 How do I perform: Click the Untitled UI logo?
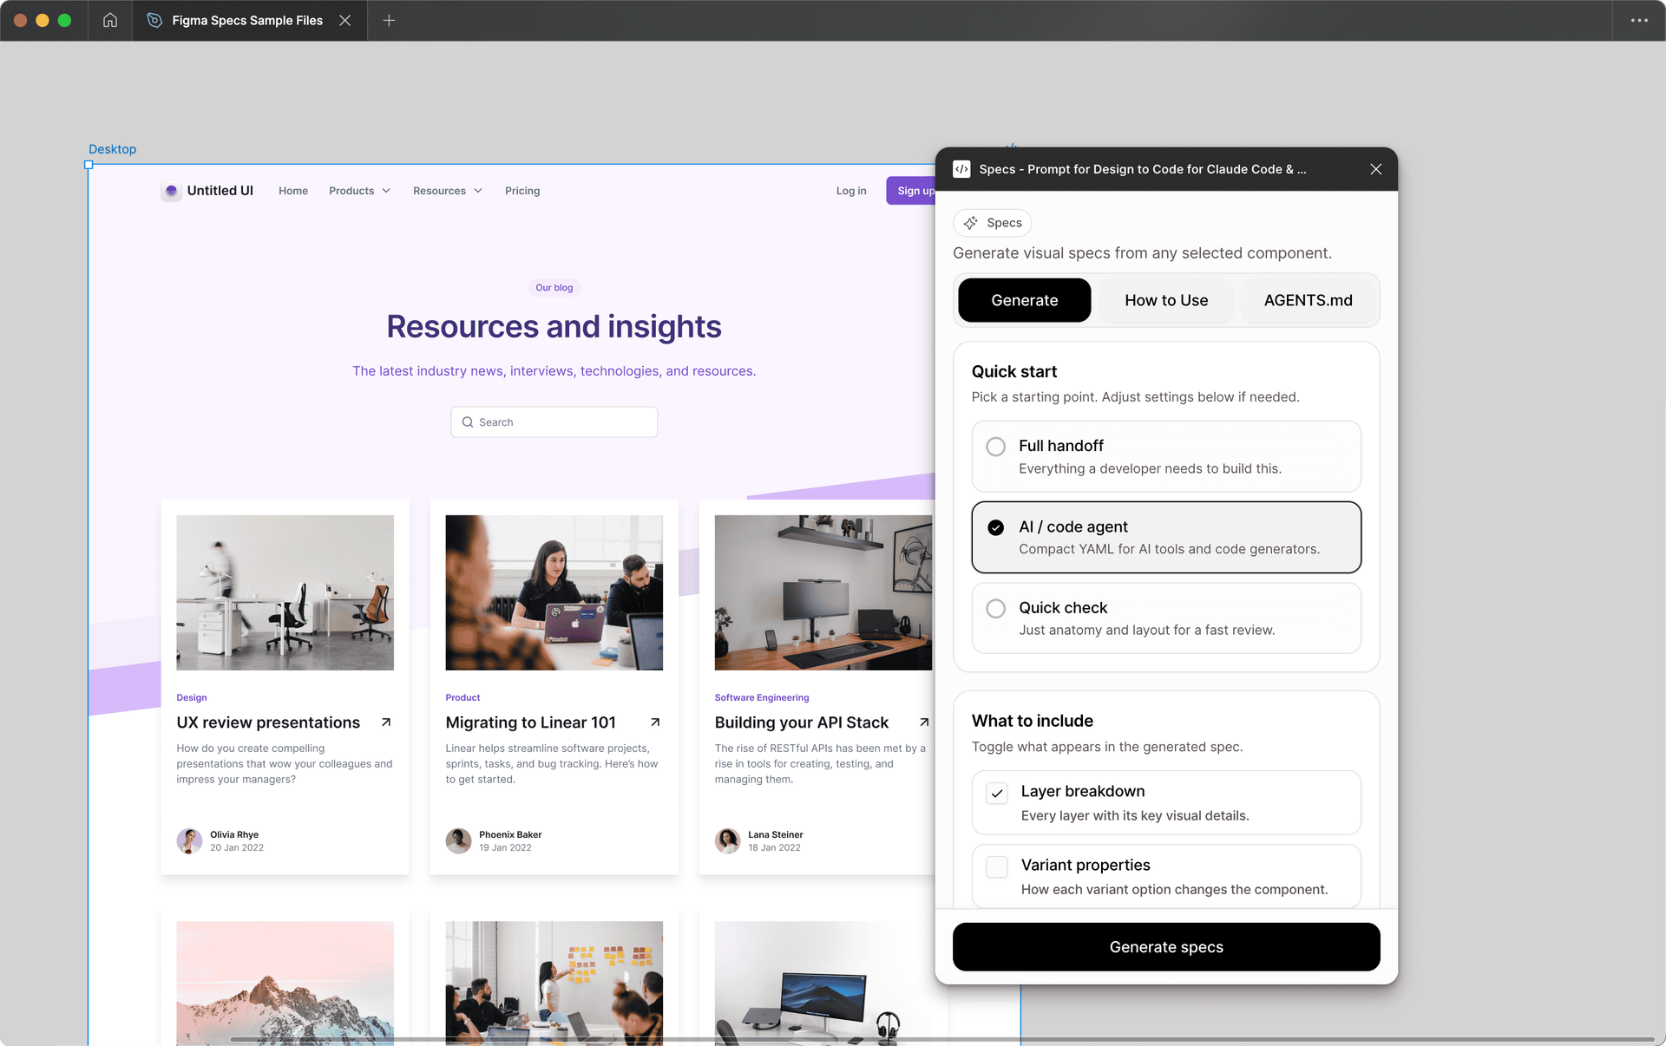(x=171, y=191)
